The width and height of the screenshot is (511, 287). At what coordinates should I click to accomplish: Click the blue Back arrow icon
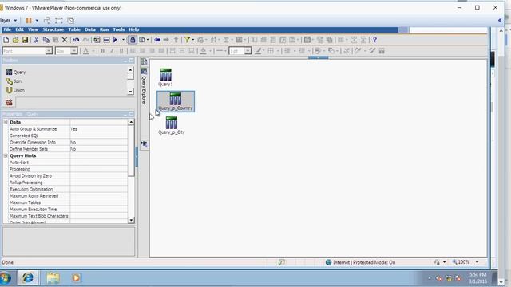157,40
